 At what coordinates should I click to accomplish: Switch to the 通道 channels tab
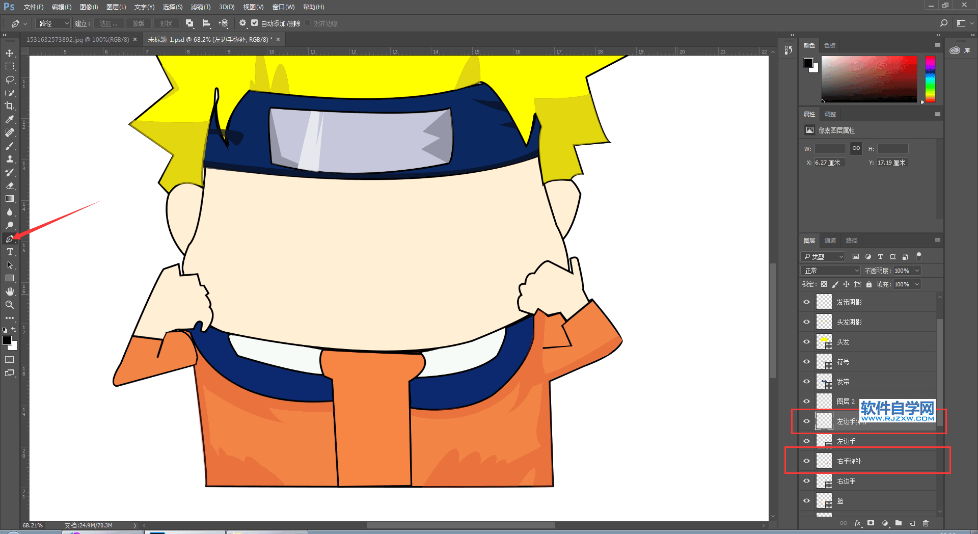point(830,241)
